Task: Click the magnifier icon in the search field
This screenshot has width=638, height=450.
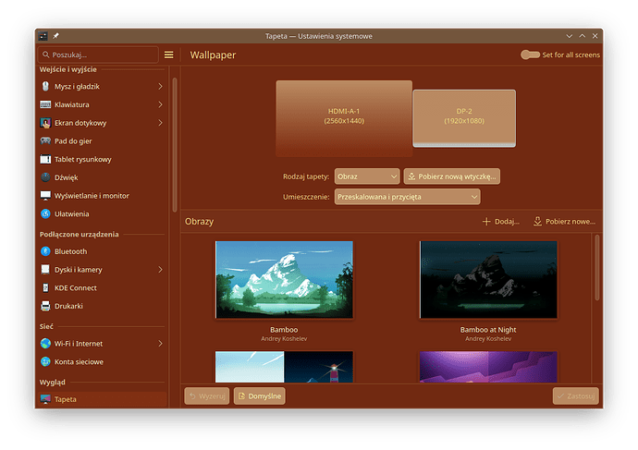Action: point(45,55)
